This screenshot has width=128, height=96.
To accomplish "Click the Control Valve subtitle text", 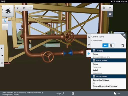I will pyautogui.click(x=97, y=40).
